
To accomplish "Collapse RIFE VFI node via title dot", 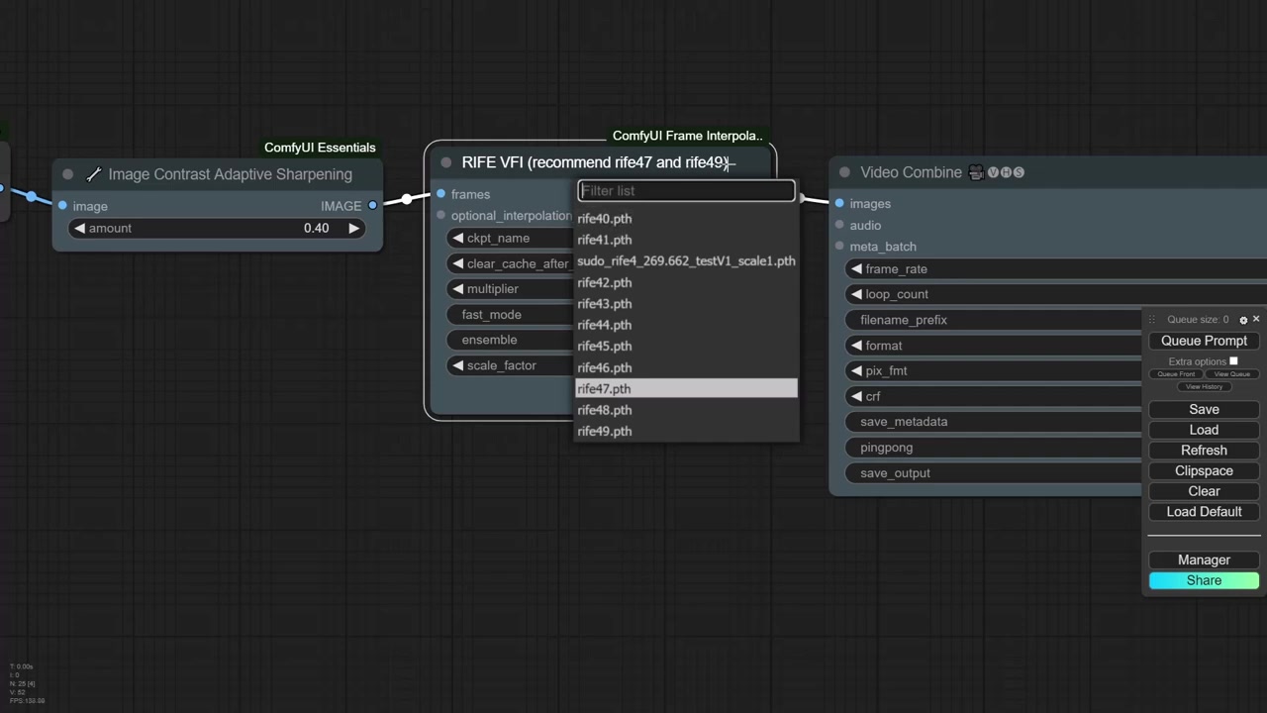I will click(446, 162).
